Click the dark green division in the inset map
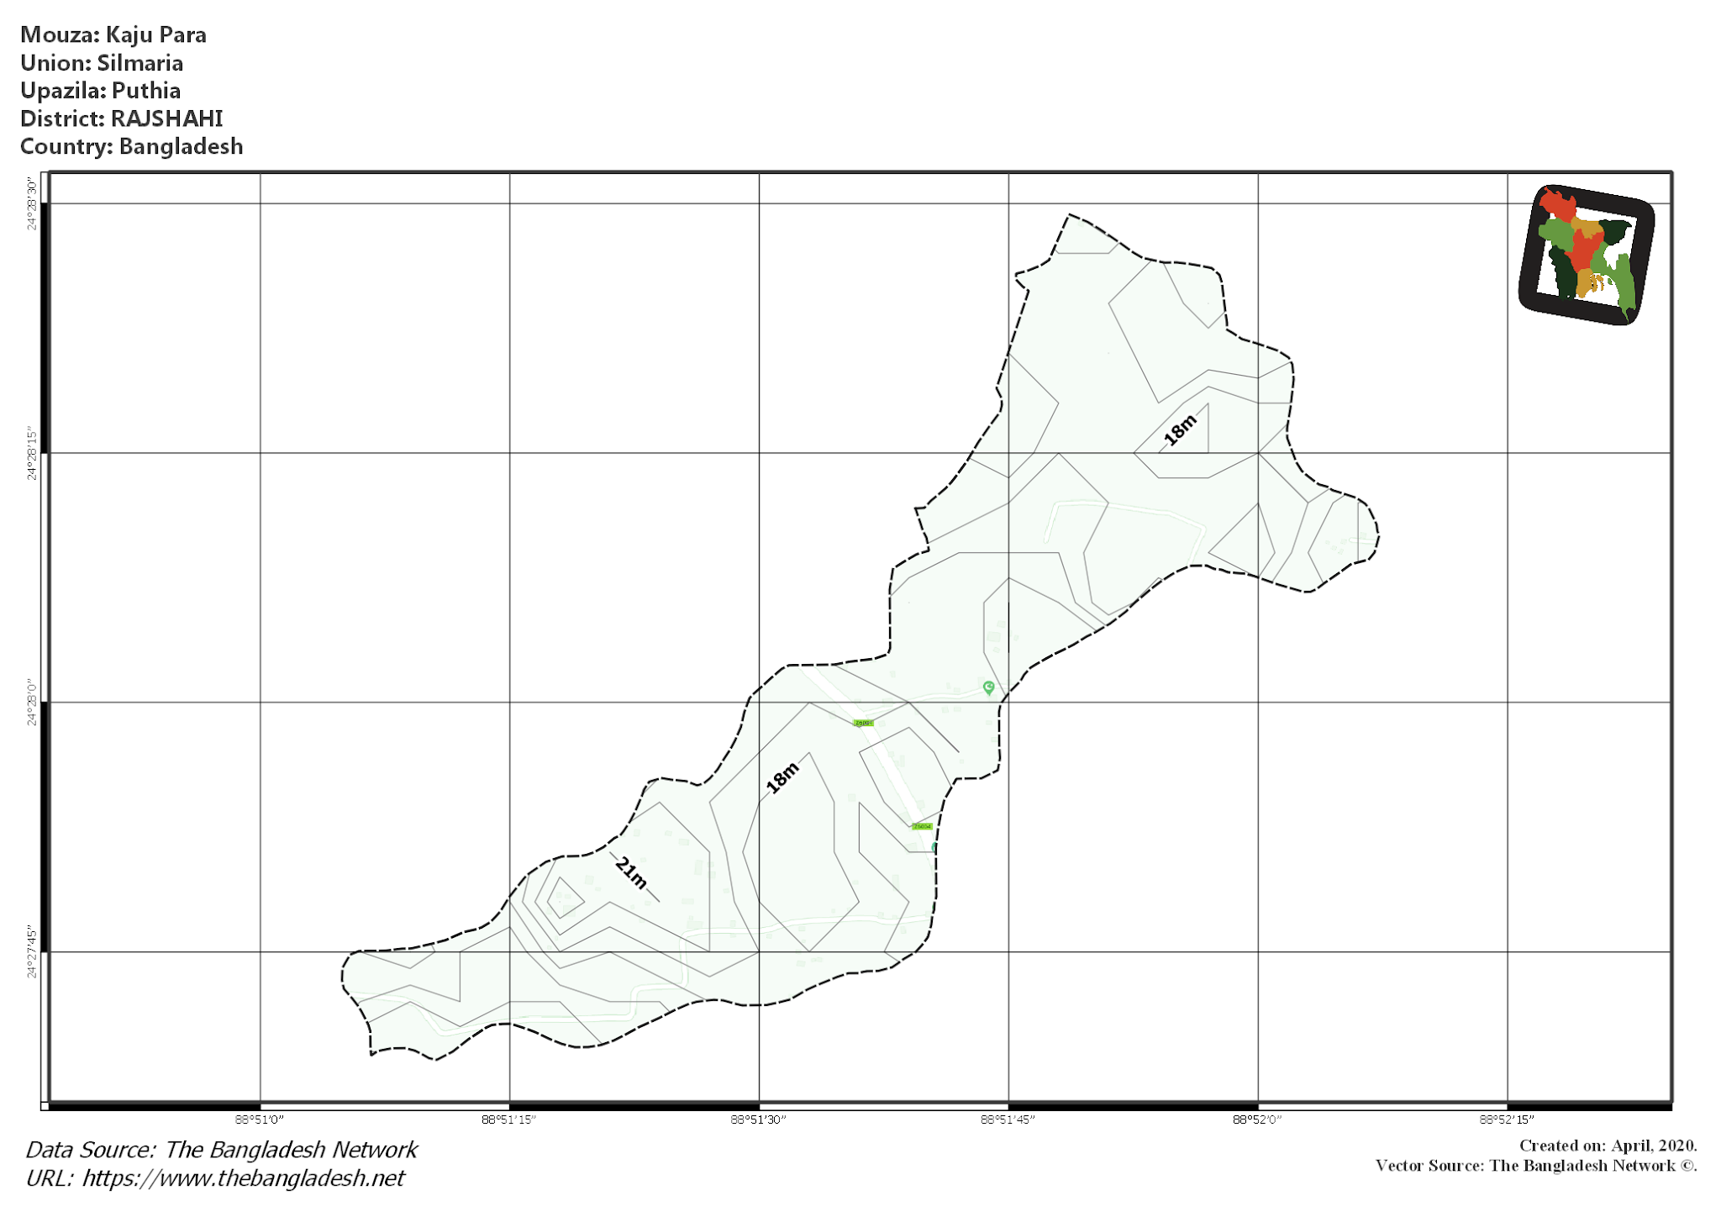The image size is (1721, 1217). 1613,231
